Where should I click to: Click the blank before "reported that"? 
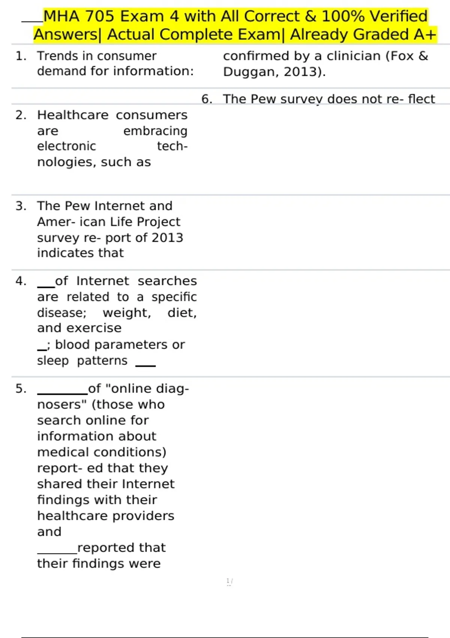point(57,551)
